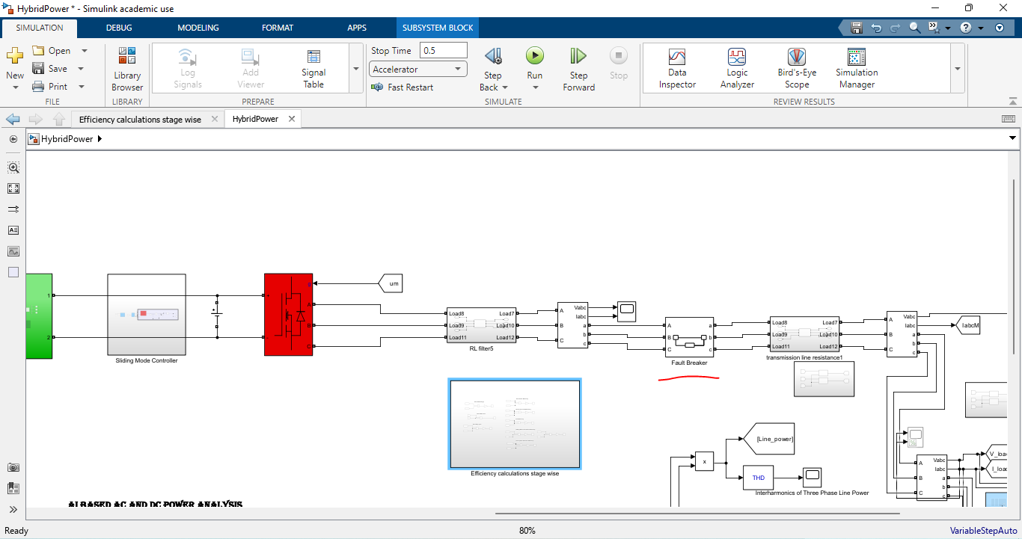The height and width of the screenshot is (539, 1022).
Task: Select the Efficiency calculations stage wise tab
Action: point(140,120)
